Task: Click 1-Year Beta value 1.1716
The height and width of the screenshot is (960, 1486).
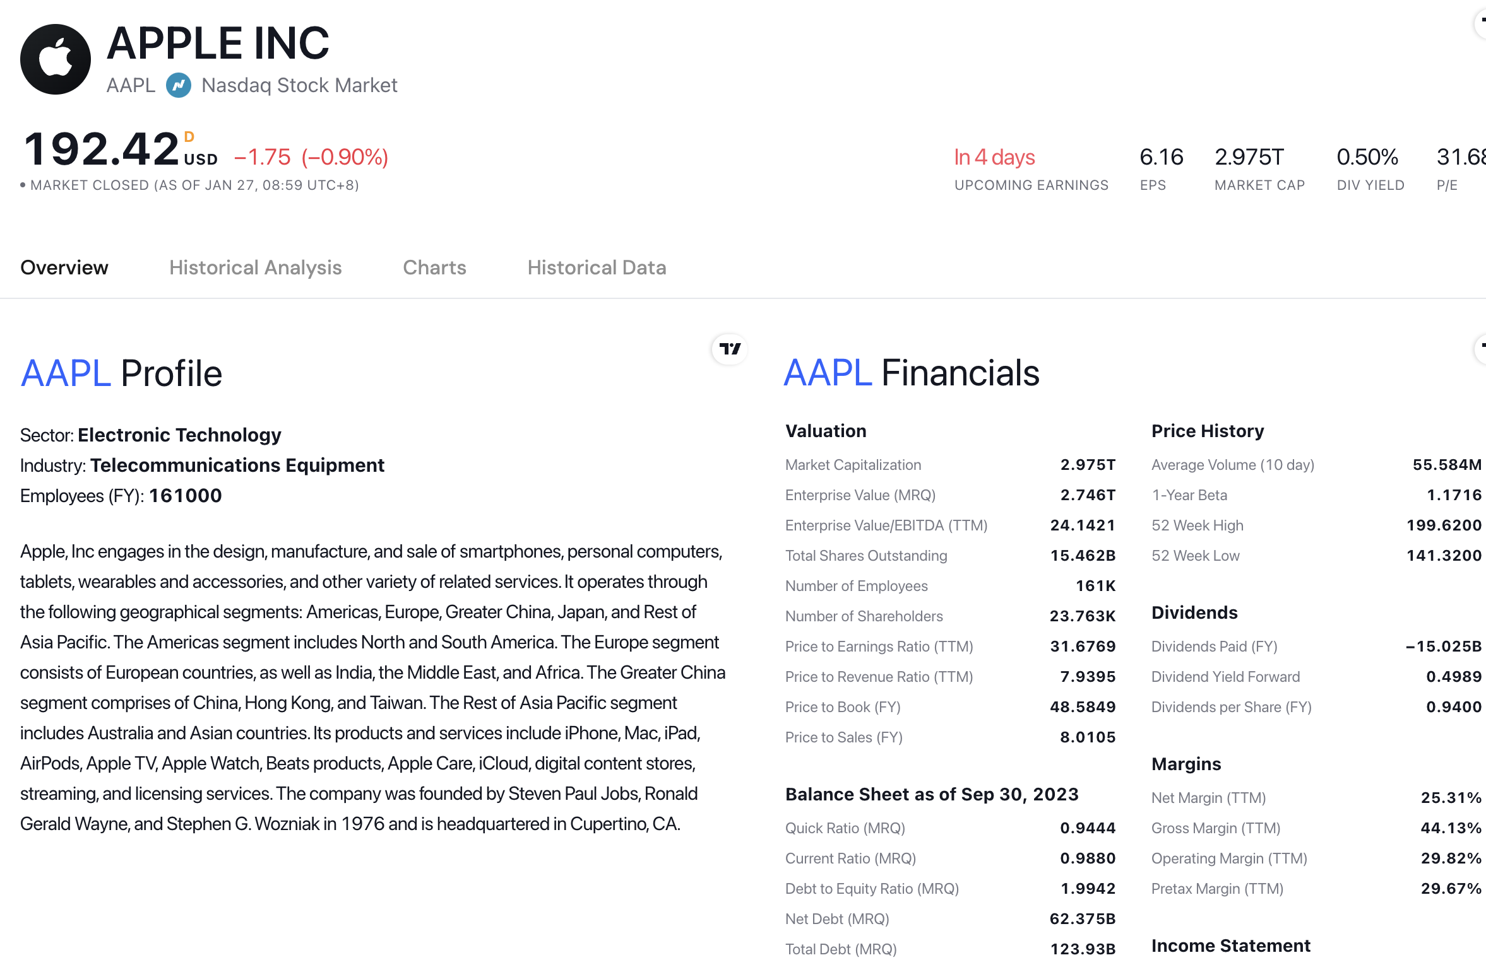Action: coord(1454,495)
